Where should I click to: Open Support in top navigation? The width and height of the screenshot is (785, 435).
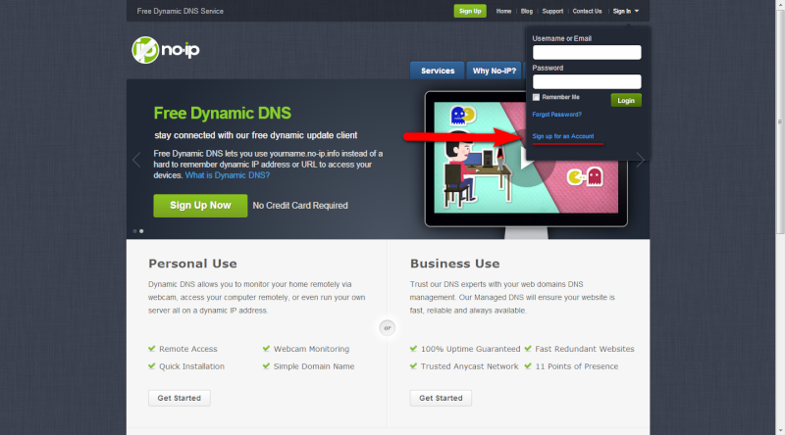(x=552, y=11)
